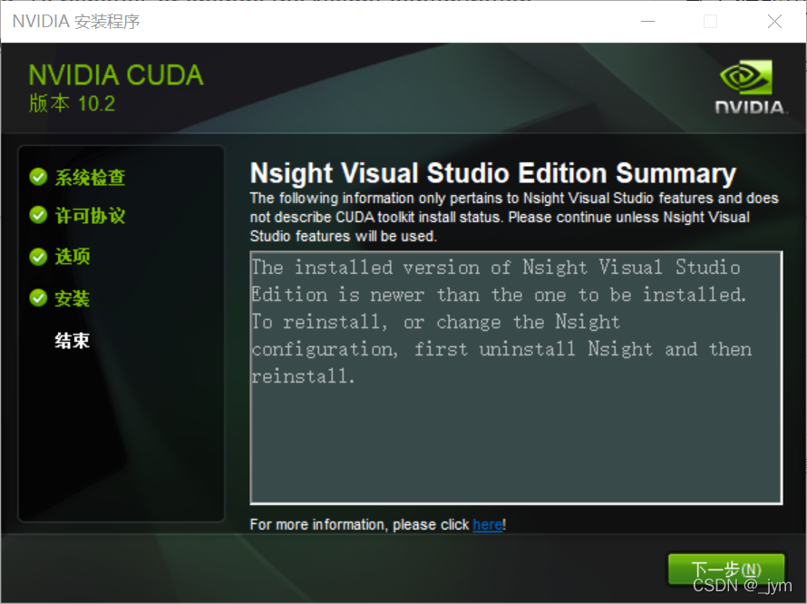This screenshot has height=604, width=807.
Task: Click the 下一步(N) button
Action: click(x=726, y=570)
